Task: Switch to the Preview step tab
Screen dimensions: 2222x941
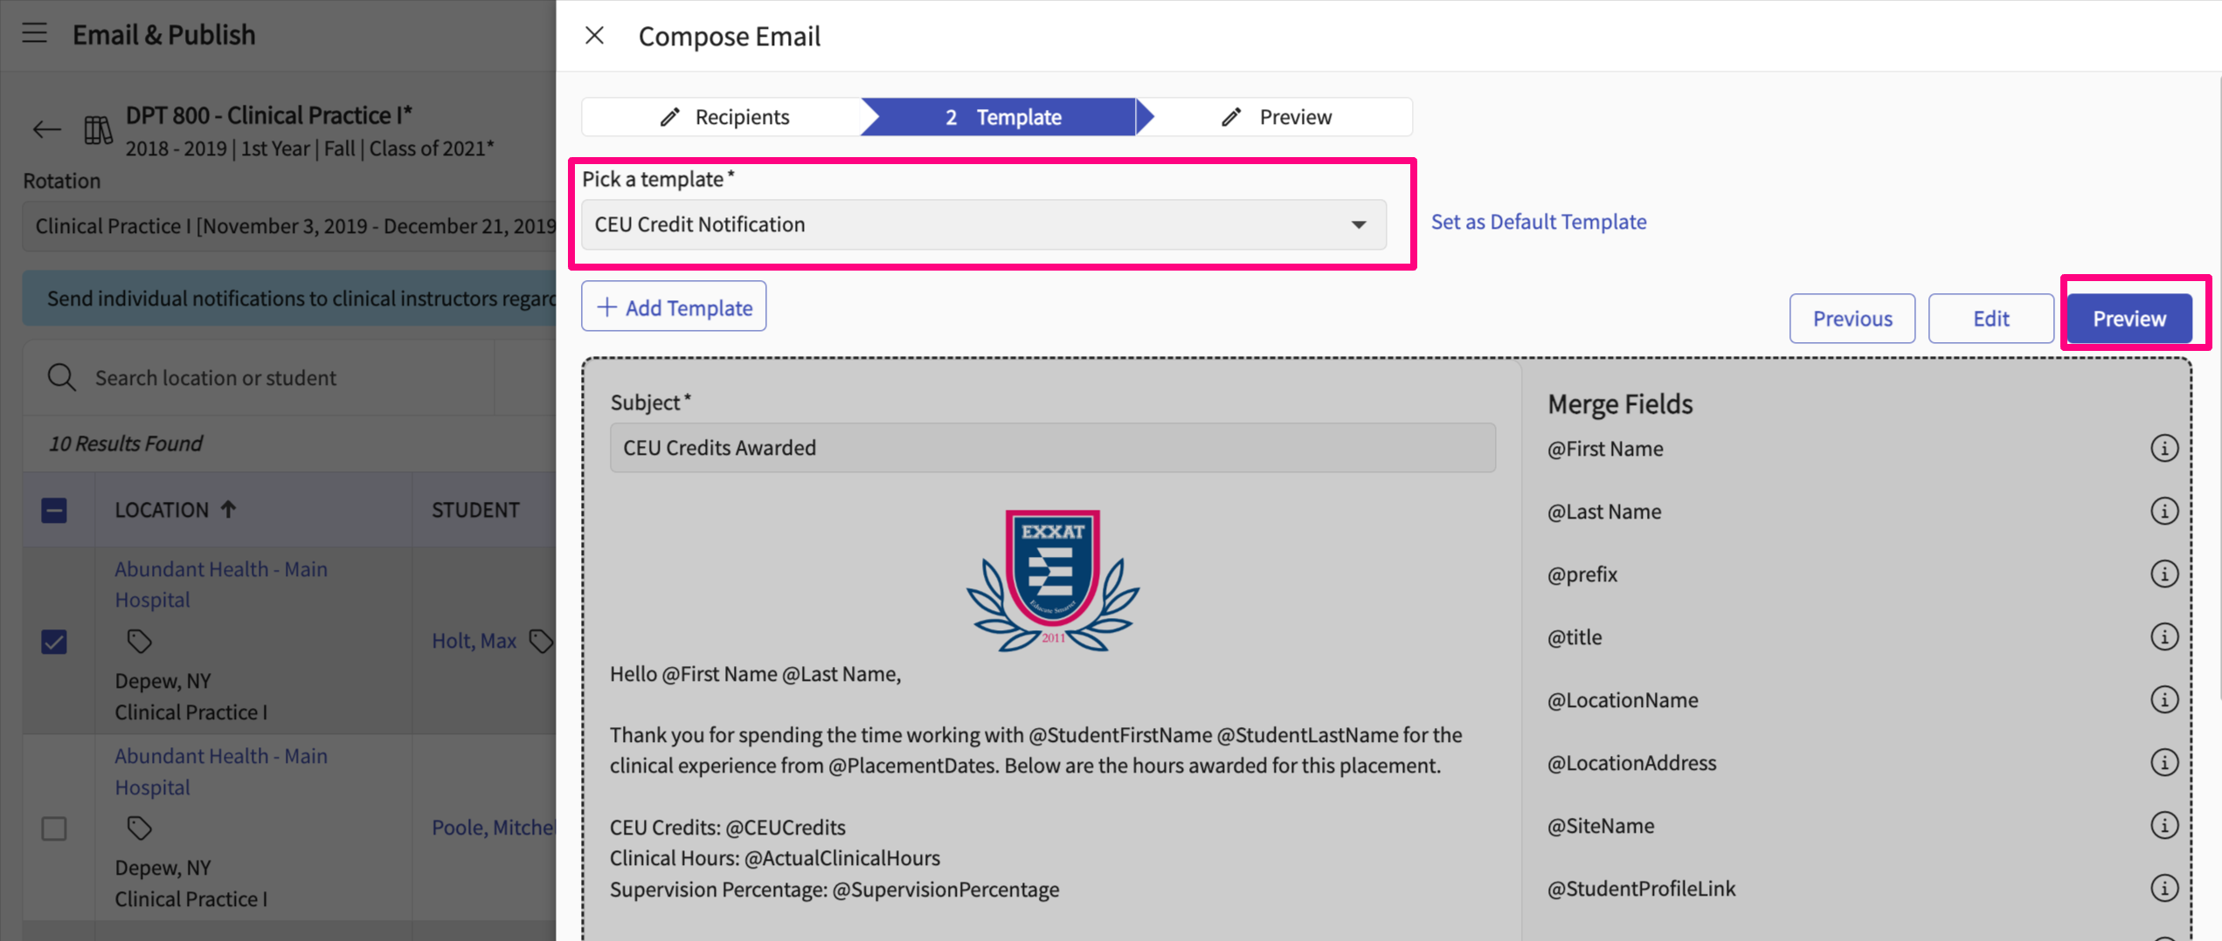Action: pos(1277,117)
